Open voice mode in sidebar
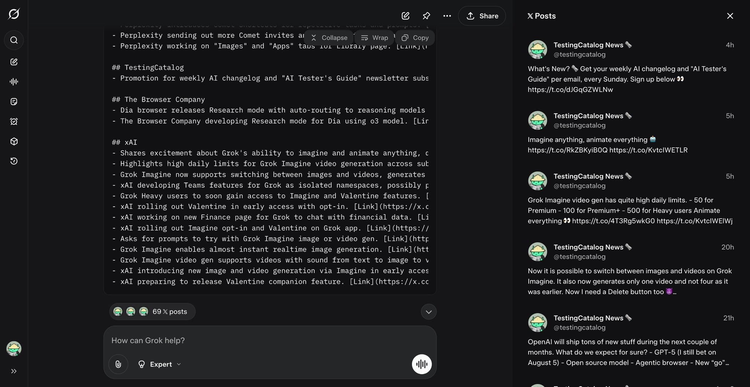The height and width of the screenshot is (387, 750). click(x=14, y=82)
